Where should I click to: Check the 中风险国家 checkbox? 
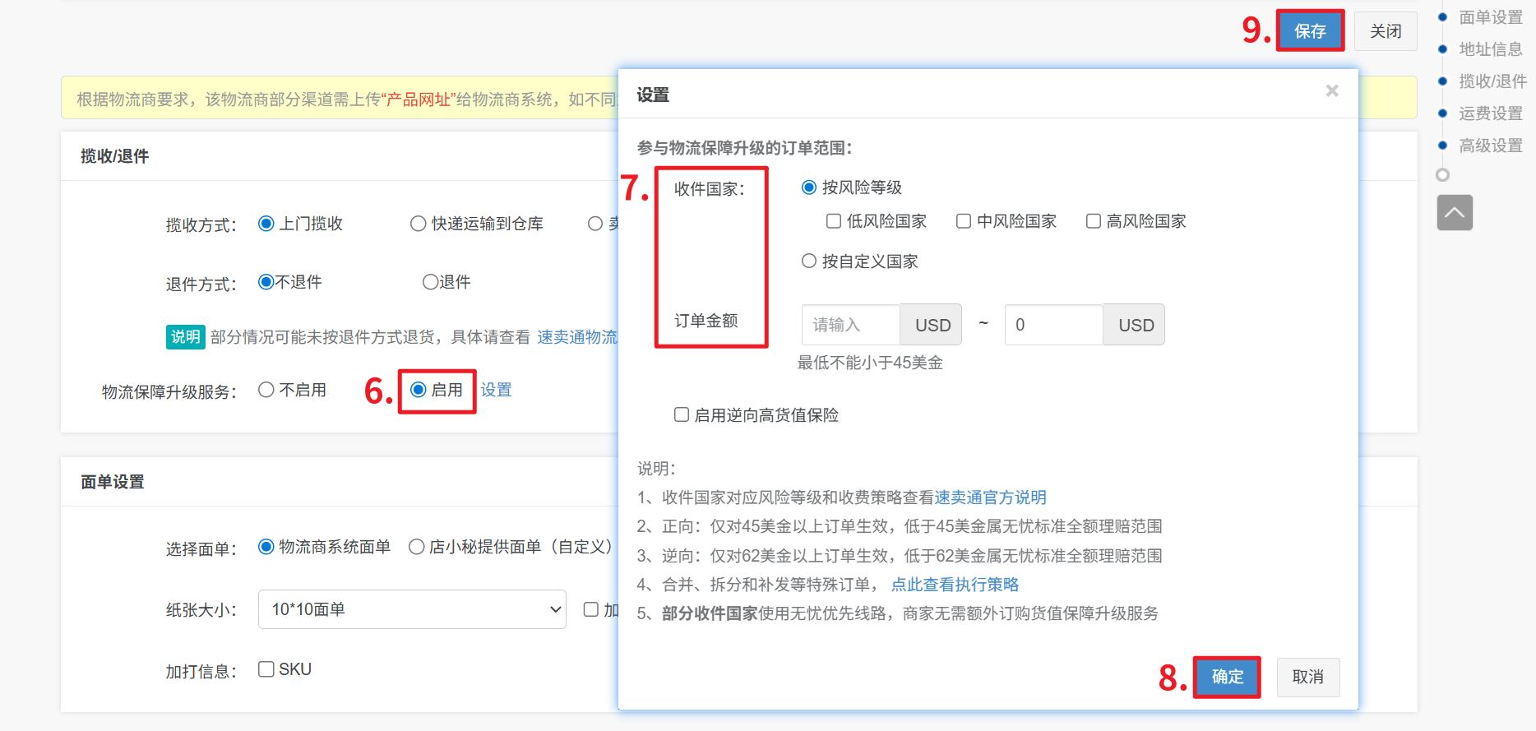[964, 221]
